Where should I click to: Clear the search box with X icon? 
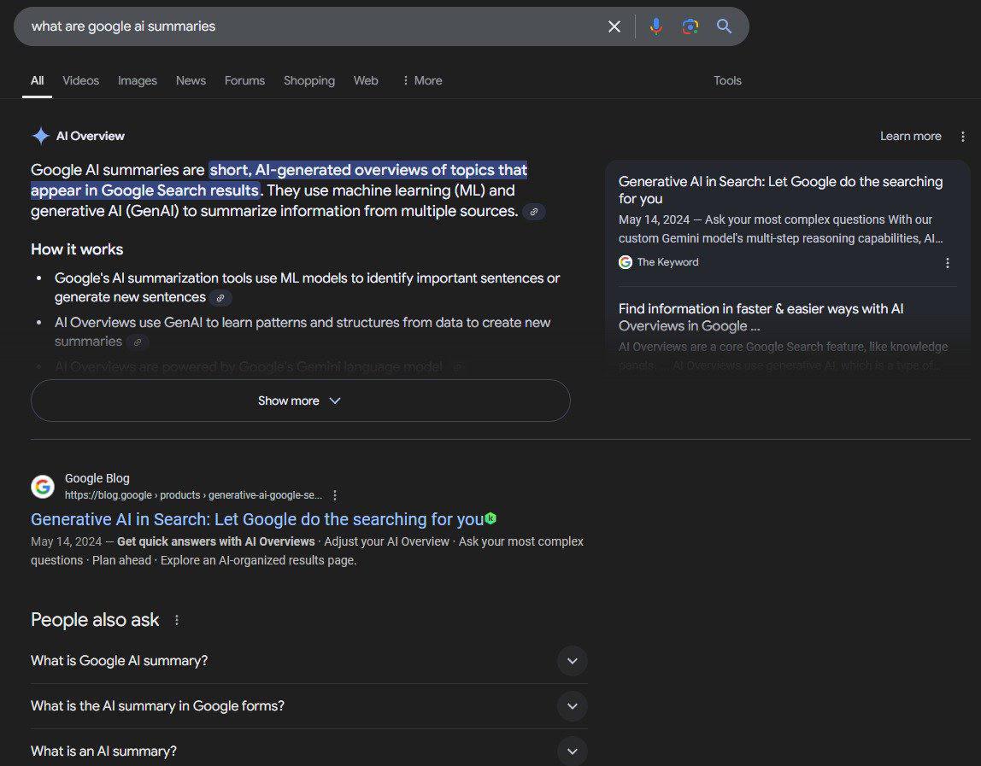614,26
